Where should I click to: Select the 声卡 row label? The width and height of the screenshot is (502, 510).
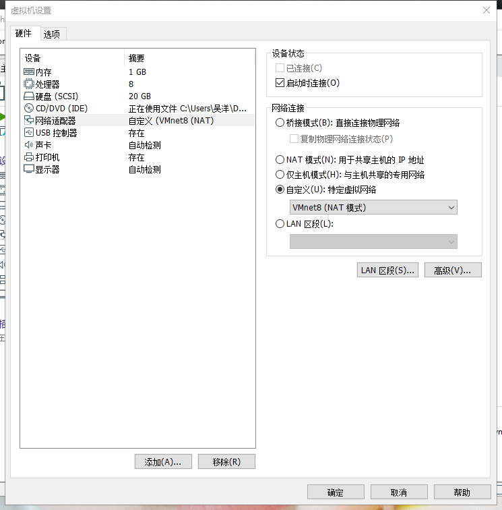(x=44, y=145)
